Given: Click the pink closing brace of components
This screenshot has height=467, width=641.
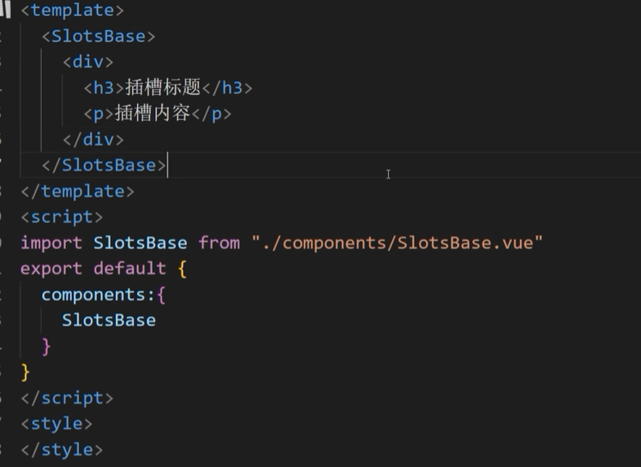Looking at the screenshot, I should click(47, 345).
